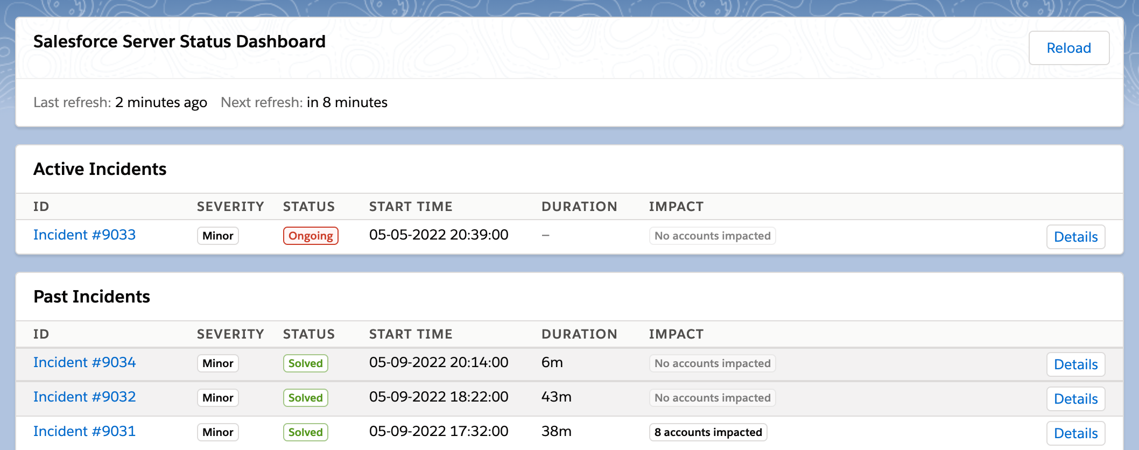Click Minor badge in Incident #9031 row

point(218,432)
